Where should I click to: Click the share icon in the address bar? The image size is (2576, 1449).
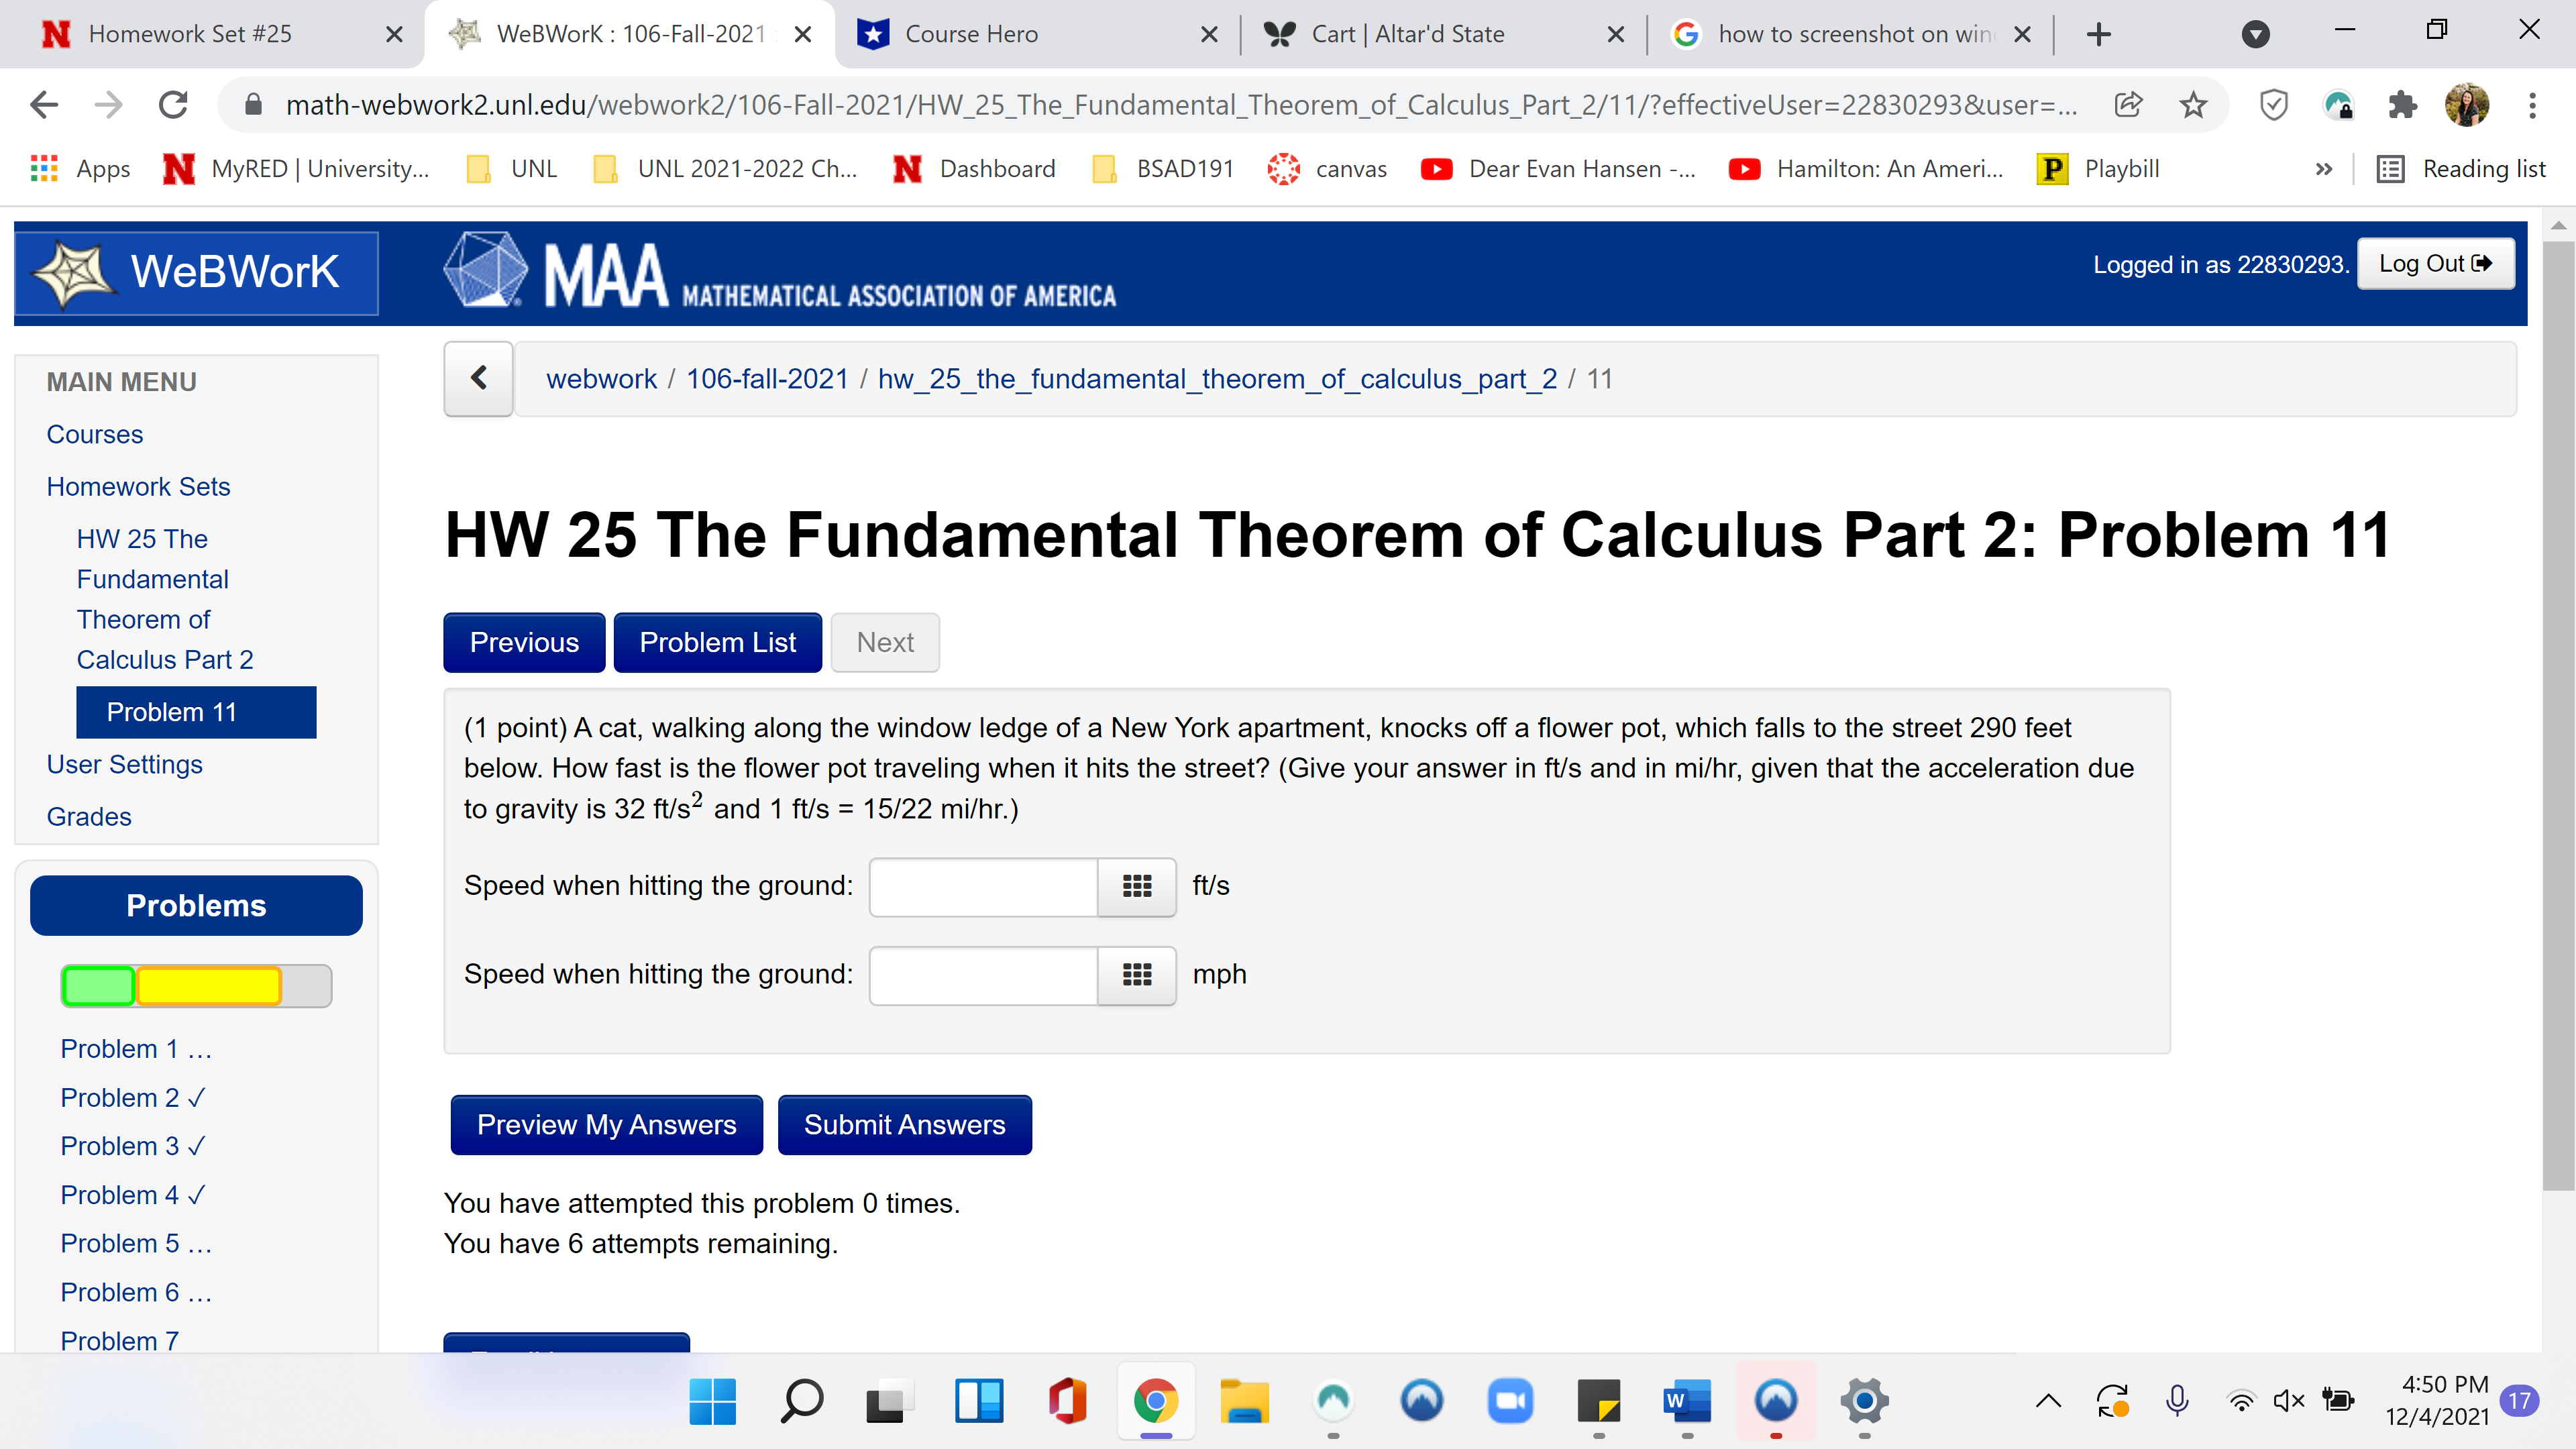[x=2128, y=104]
